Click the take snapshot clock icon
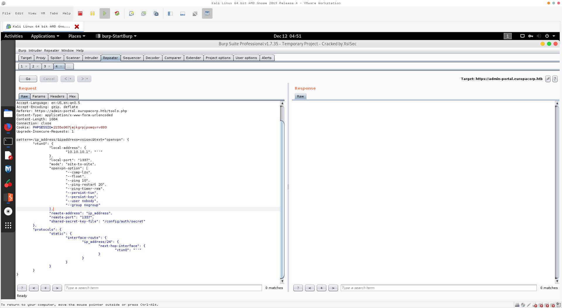The image size is (562, 308). (131, 13)
